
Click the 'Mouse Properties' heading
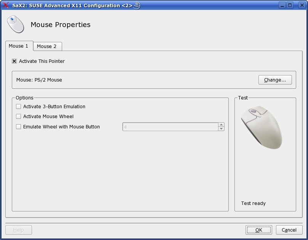61,25
